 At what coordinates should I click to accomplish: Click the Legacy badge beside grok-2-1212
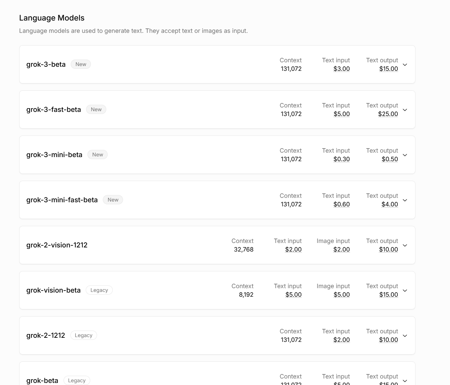click(x=83, y=335)
